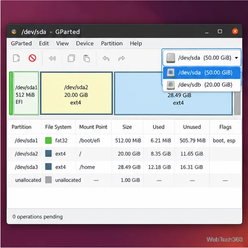Select the gray unallocated block in disk map
The height and width of the screenshot is (248, 248).
(237, 103)
